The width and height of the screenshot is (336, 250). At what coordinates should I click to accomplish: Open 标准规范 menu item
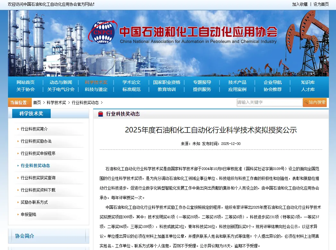[x=131, y=89]
